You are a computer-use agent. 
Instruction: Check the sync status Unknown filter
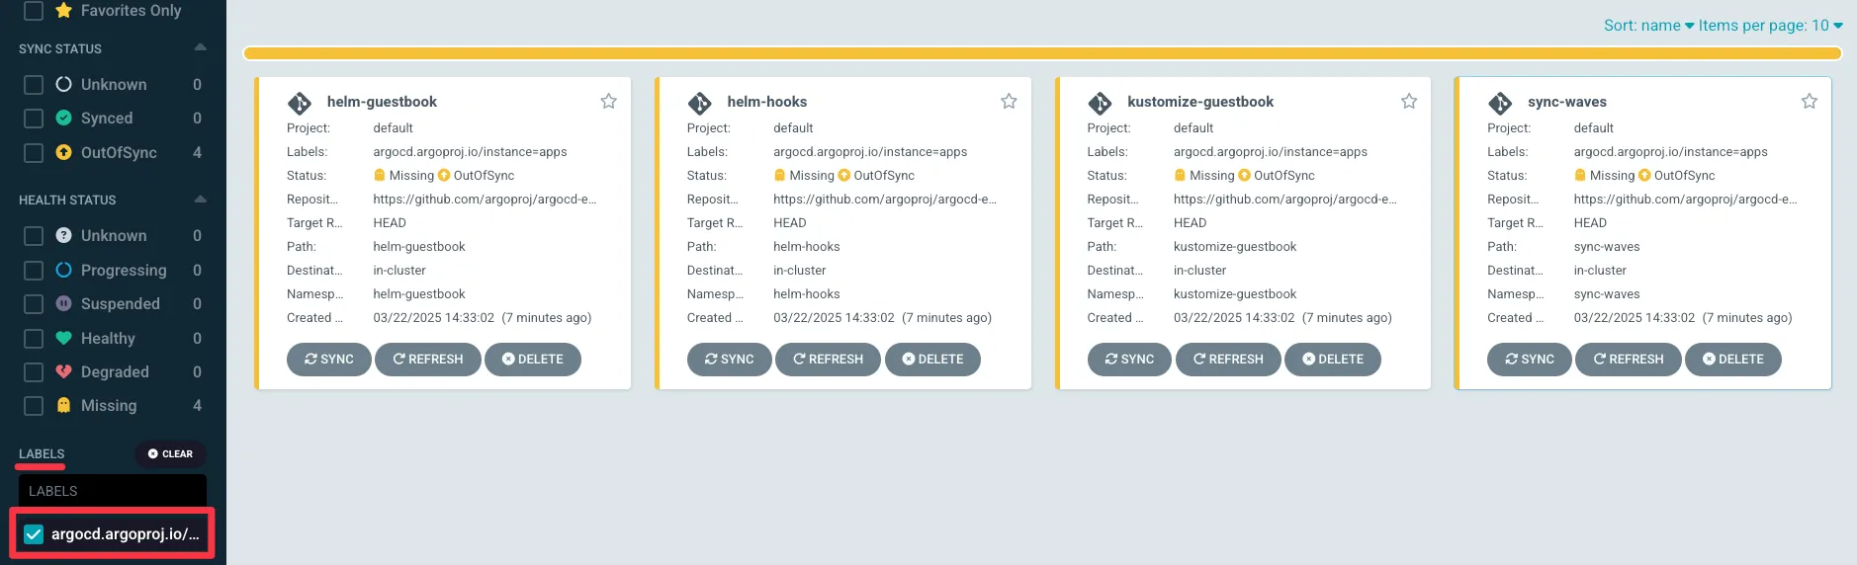[x=34, y=85]
